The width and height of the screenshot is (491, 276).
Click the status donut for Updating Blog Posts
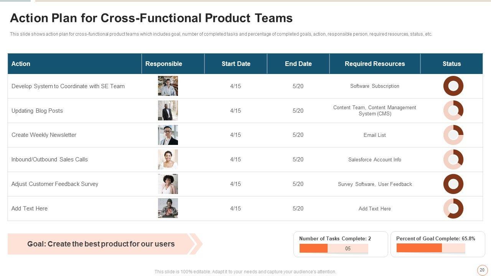[453, 111]
